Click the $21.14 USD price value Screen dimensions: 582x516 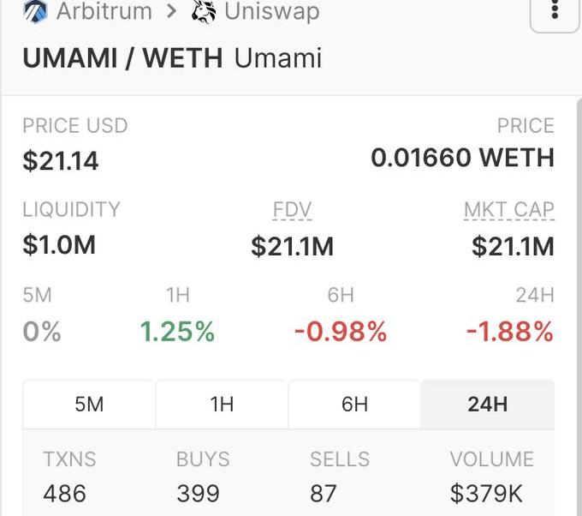coord(61,160)
